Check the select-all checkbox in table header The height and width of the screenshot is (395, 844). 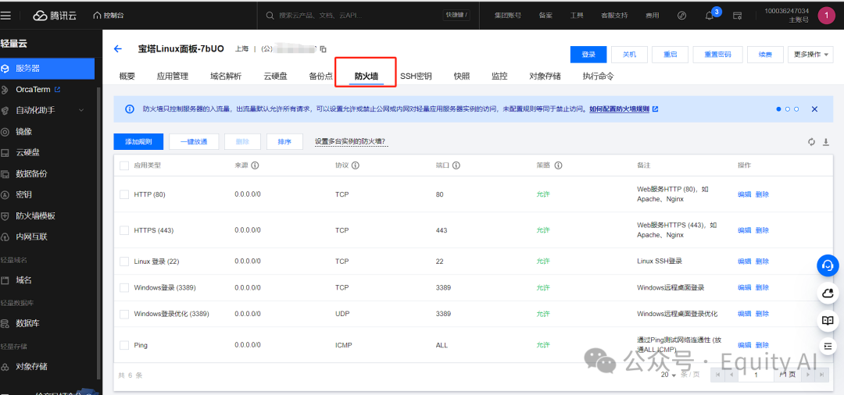click(124, 165)
